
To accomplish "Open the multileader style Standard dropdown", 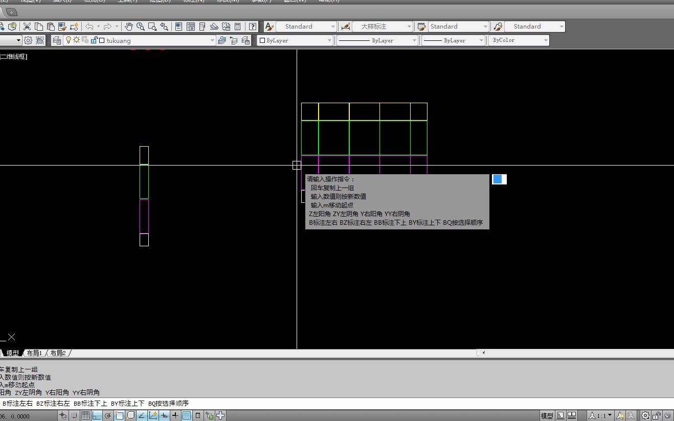I will 561,27.
